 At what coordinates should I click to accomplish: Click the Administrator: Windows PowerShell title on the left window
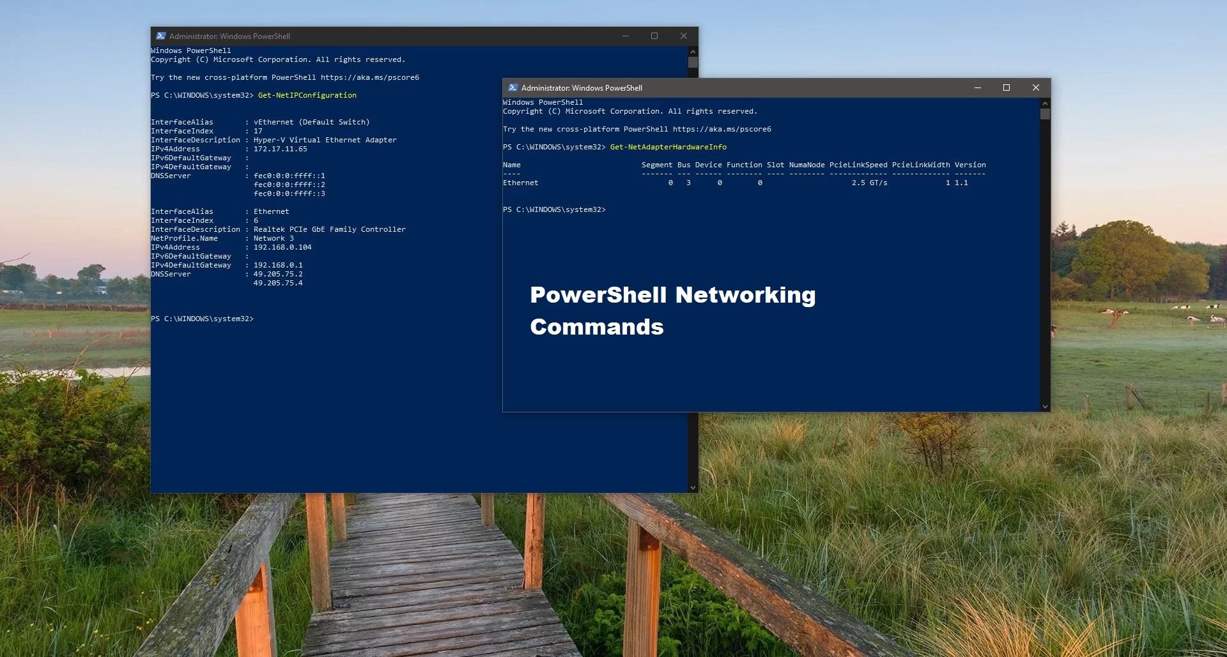pos(231,36)
